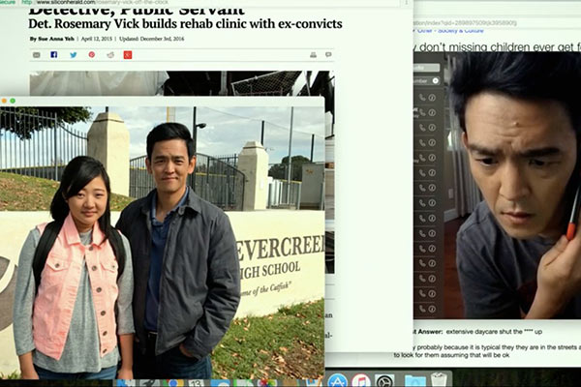Screen dimensions: 581x387
Task: Click the Updated December 3rd, 2016 text
Action: tap(152, 39)
